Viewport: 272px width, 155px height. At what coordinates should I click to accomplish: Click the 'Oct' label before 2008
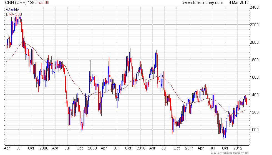pos(31,148)
